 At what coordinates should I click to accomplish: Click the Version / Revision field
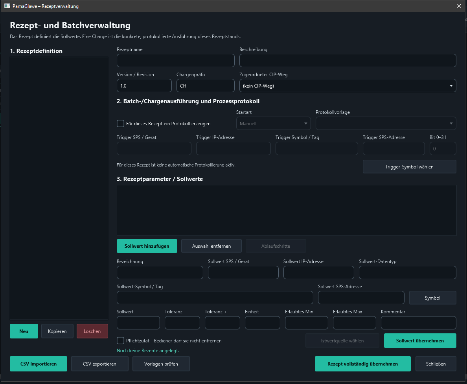[x=144, y=86]
